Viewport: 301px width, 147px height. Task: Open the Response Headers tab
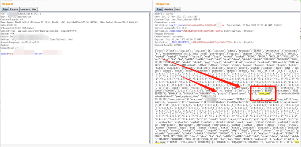(168, 9)
